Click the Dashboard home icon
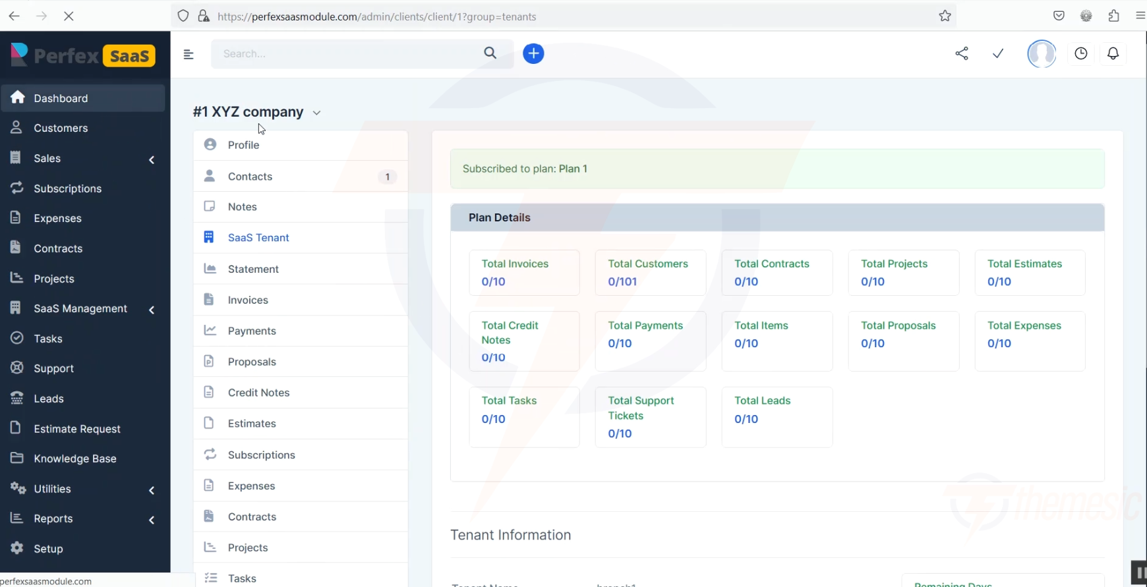This screenshot has height=587, width=1147. [x=18, y=98]
